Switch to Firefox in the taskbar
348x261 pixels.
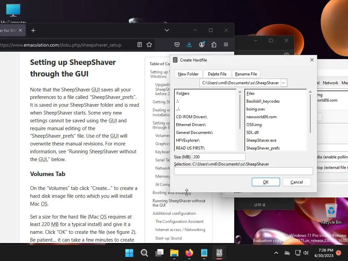pyautogui.click(x=189, y=253)
